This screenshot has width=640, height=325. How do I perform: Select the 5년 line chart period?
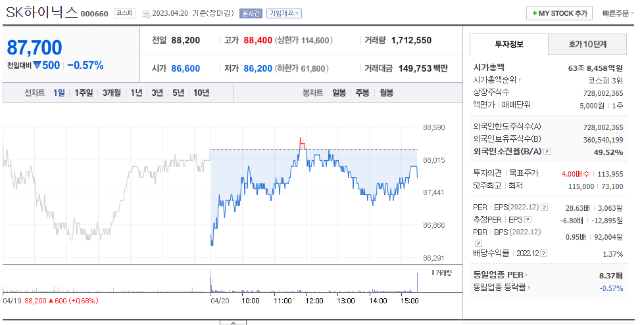pos(178,93)
